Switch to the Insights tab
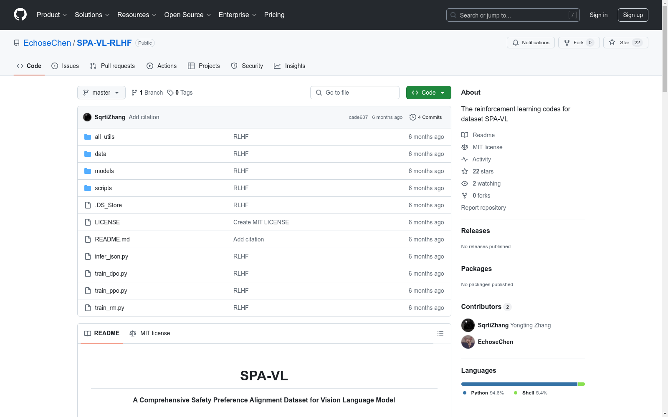 (290, 66)
